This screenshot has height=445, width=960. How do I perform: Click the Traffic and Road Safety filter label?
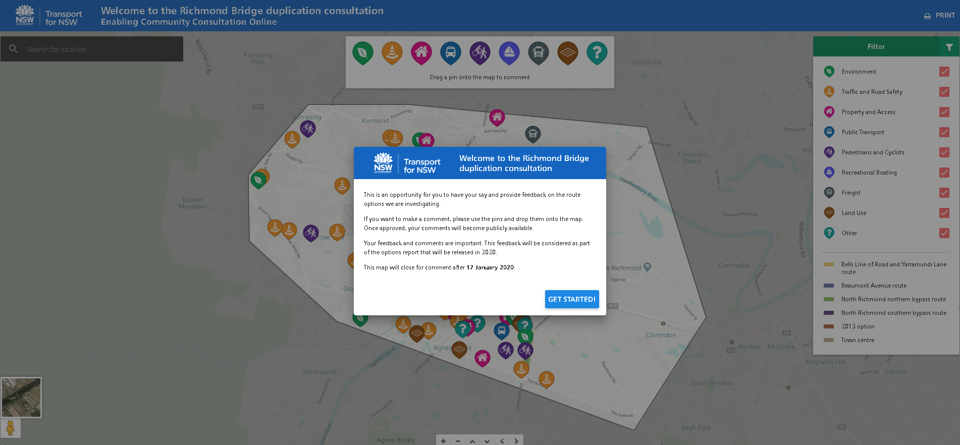(872, 92)
